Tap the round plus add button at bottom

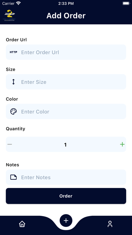point(66,220)
